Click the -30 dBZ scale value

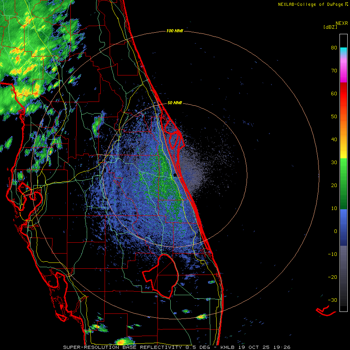[x=332, y=300]
